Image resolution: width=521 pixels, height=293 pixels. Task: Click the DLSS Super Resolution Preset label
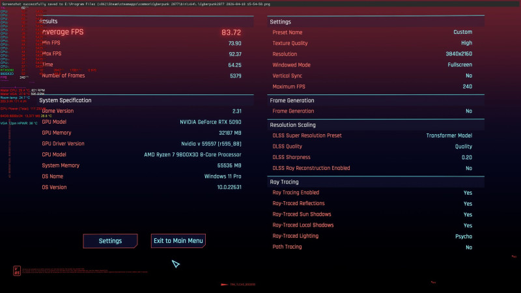click(x=307, y=135)
